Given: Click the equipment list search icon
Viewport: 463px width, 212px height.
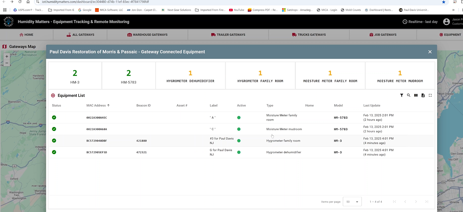Looking at the screenshot, I should coord(409,95).
